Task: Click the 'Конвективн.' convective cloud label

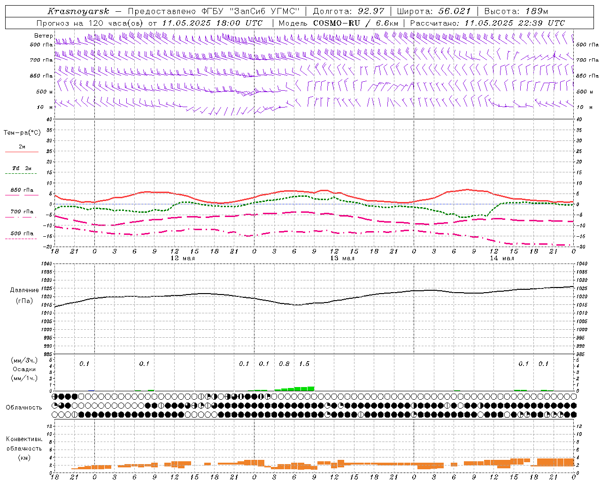Action: pos(24,439)
